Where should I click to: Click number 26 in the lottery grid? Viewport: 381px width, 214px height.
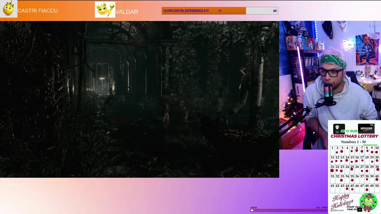tap(357, 167)
